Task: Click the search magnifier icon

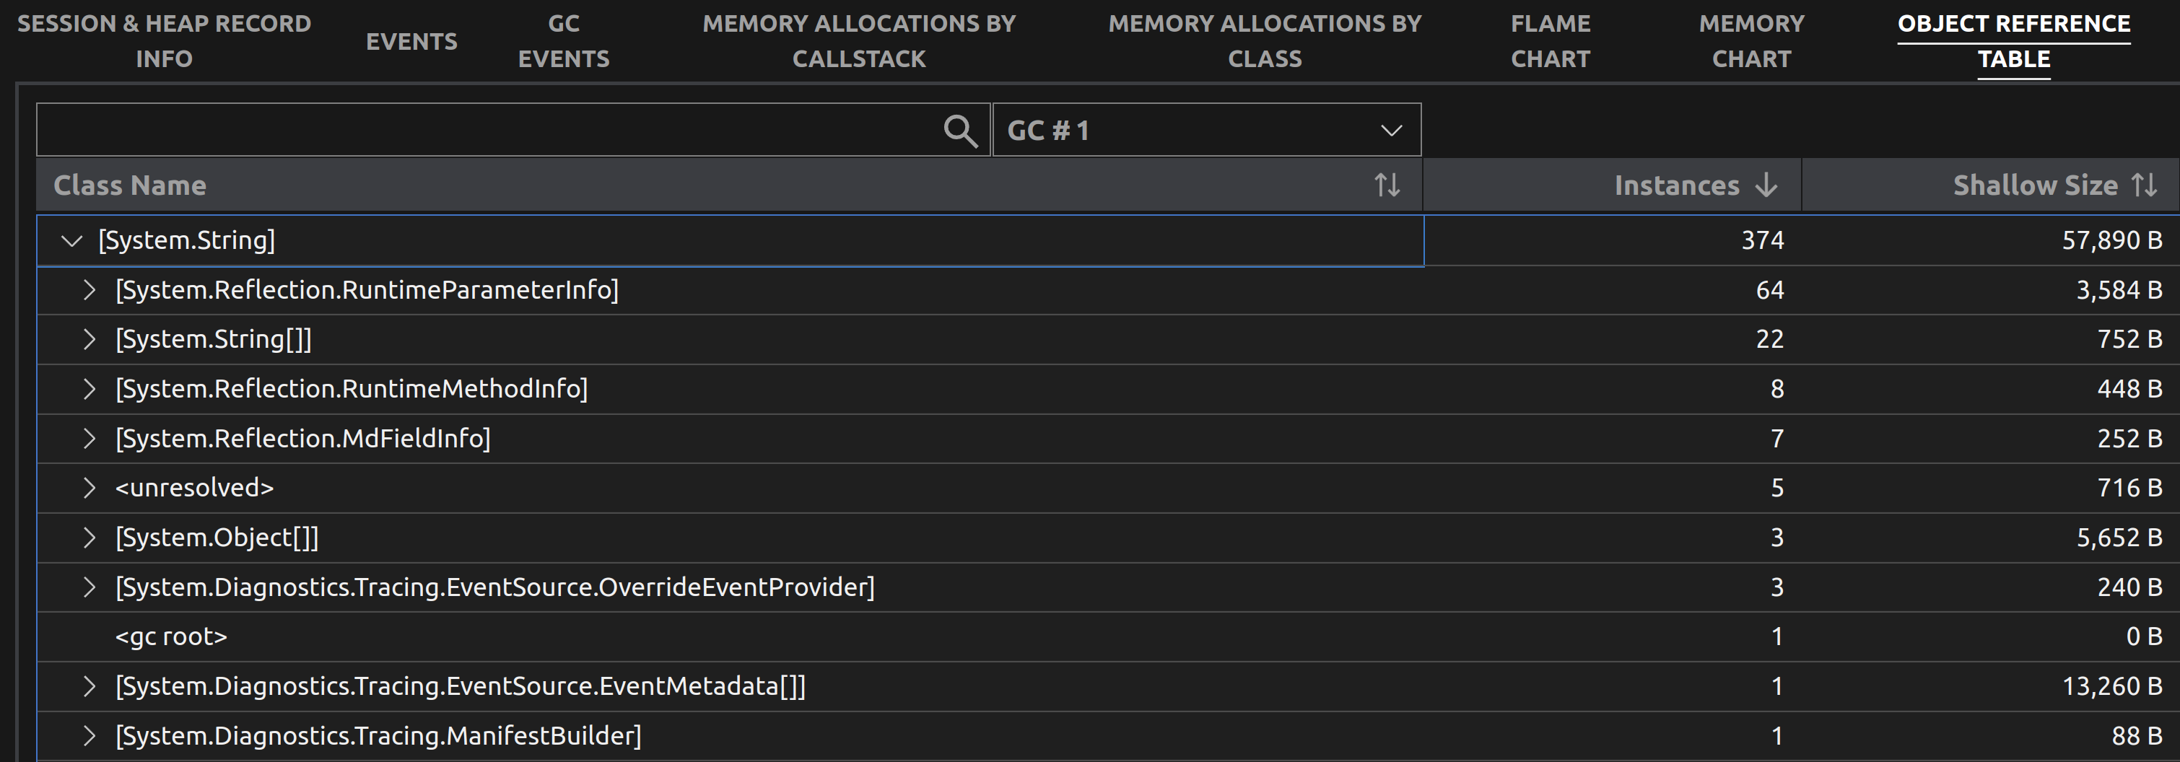Action: pyautogui.click(x=961, y=129)
